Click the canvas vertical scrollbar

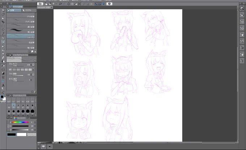[x=238, y=69]
